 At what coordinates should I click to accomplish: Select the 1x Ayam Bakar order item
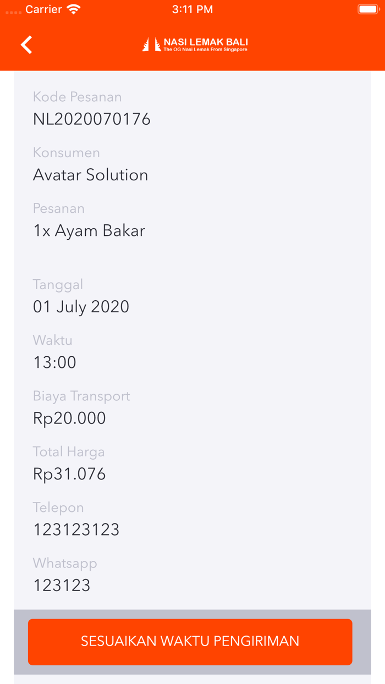click(x=89, y=230)
